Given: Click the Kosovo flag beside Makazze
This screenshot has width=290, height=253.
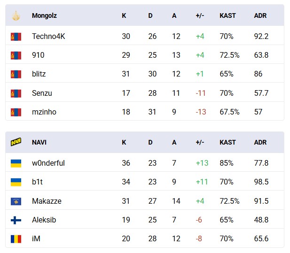Looking at the screenshot, I should [x=16, y=201].
